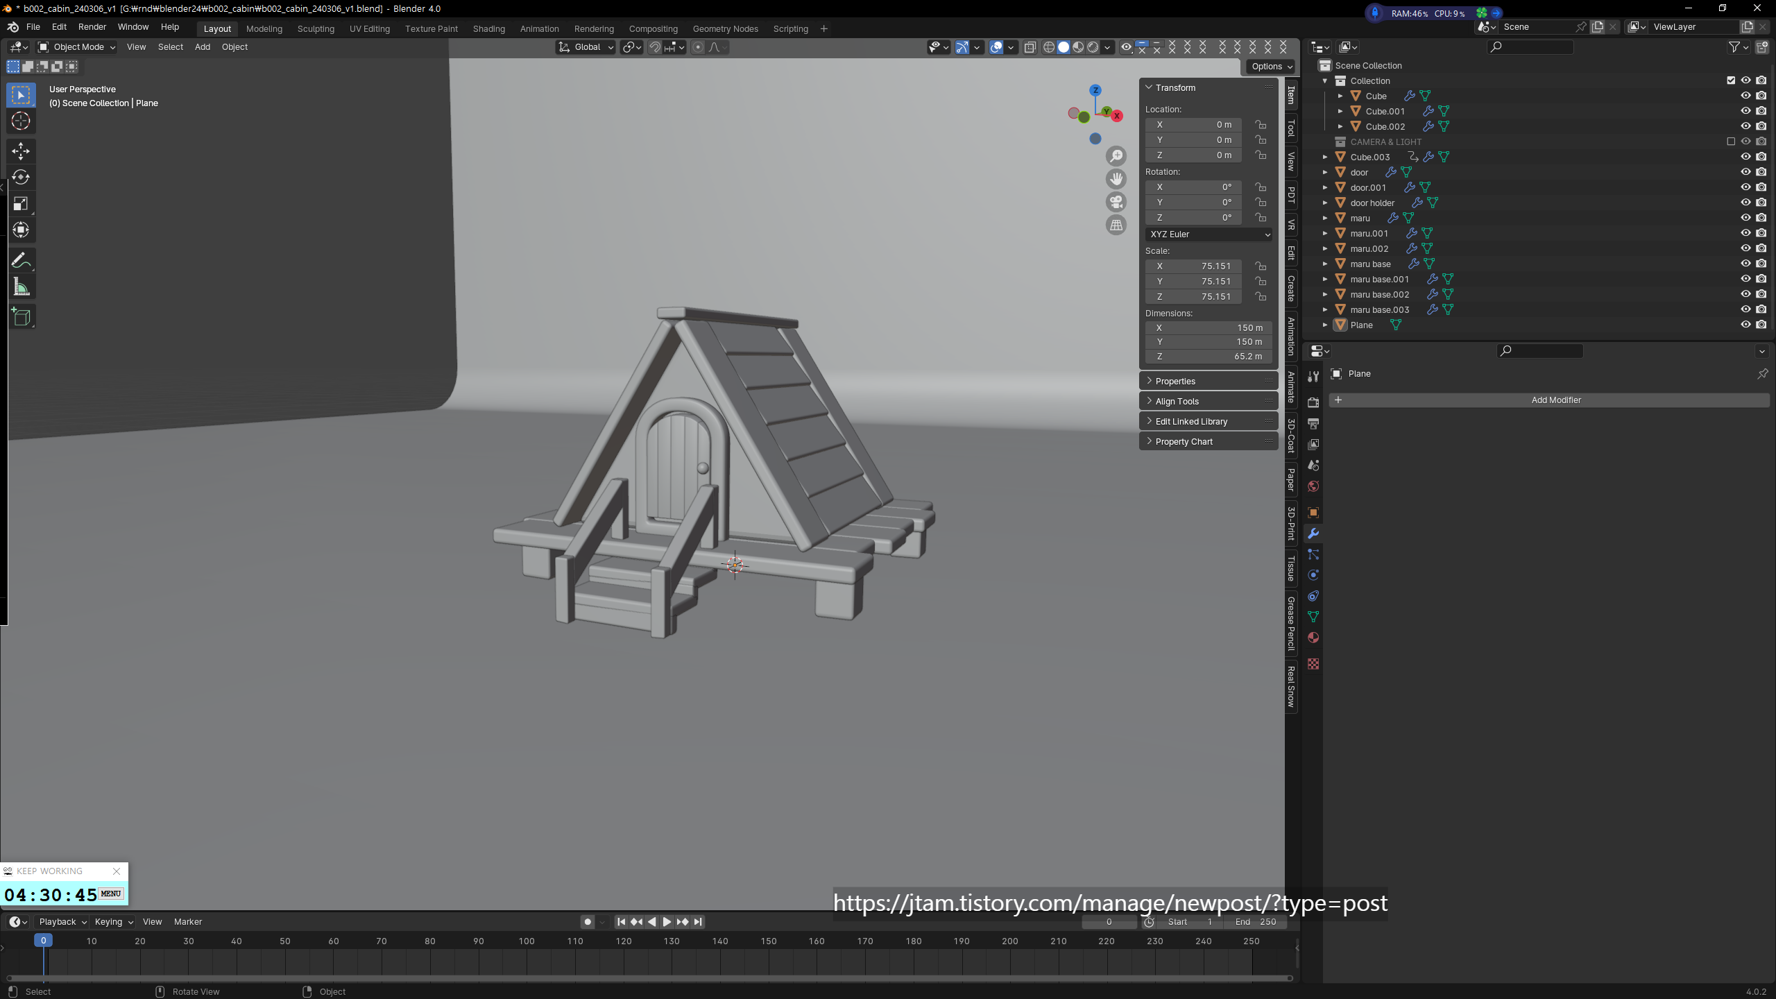Activate the Measure tool
Screen dimensions: 1776x999
[21, 287]
